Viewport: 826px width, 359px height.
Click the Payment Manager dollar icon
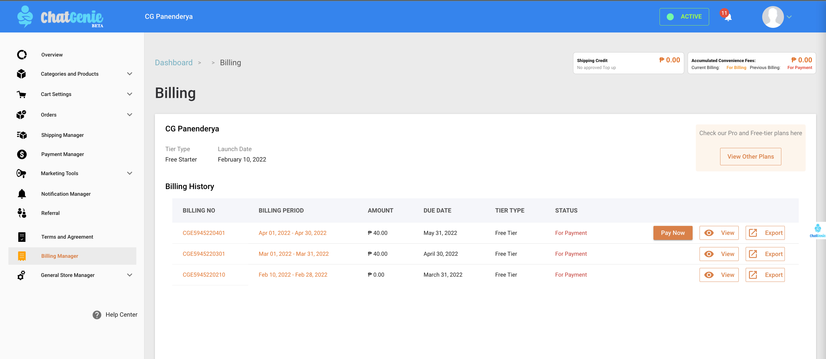pos(21,154)
